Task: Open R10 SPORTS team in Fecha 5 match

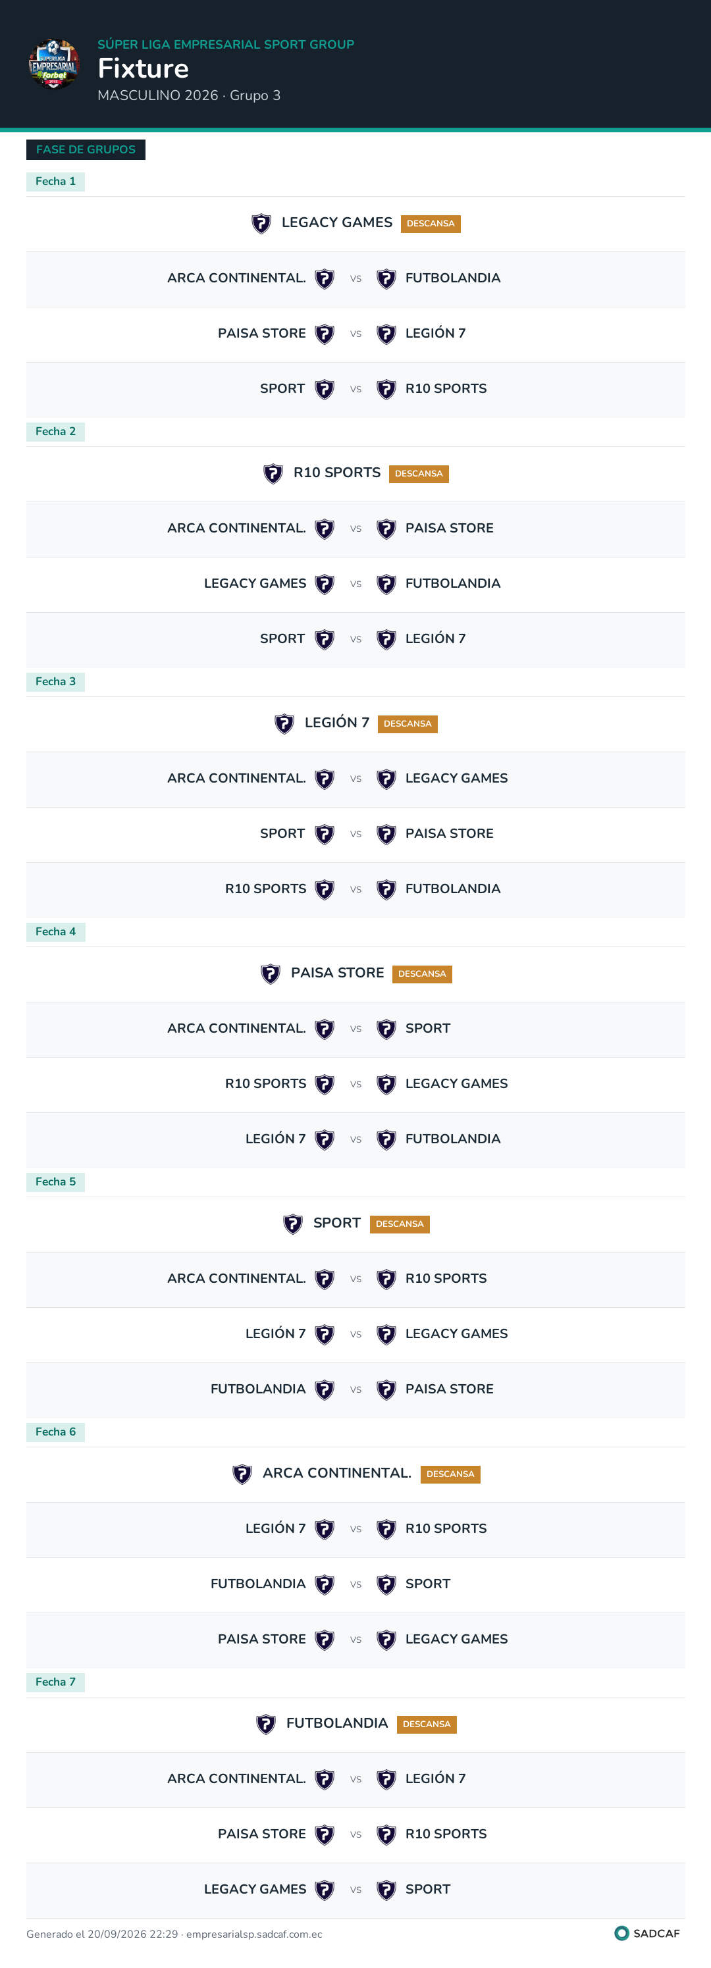Action: 446,1278
